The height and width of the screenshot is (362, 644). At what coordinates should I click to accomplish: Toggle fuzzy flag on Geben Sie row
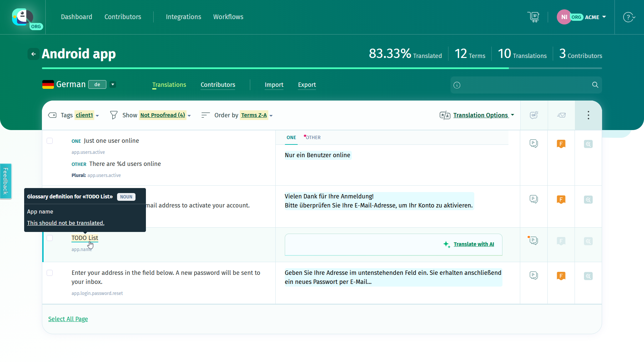(561, 276)
